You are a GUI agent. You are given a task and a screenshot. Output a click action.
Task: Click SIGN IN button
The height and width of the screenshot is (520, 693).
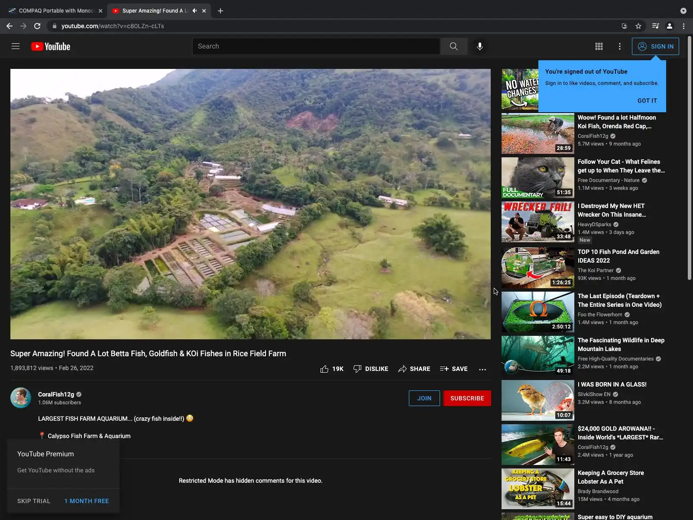click(x=655, y=46)
